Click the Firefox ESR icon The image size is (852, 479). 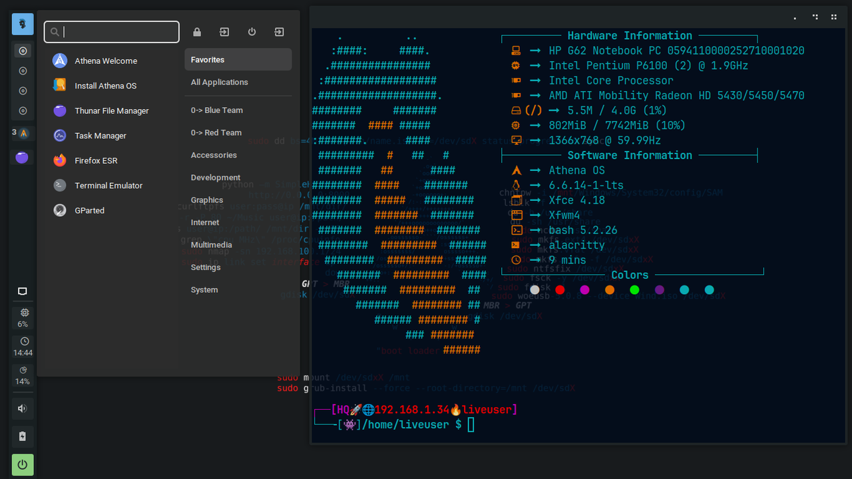[60, 160]
